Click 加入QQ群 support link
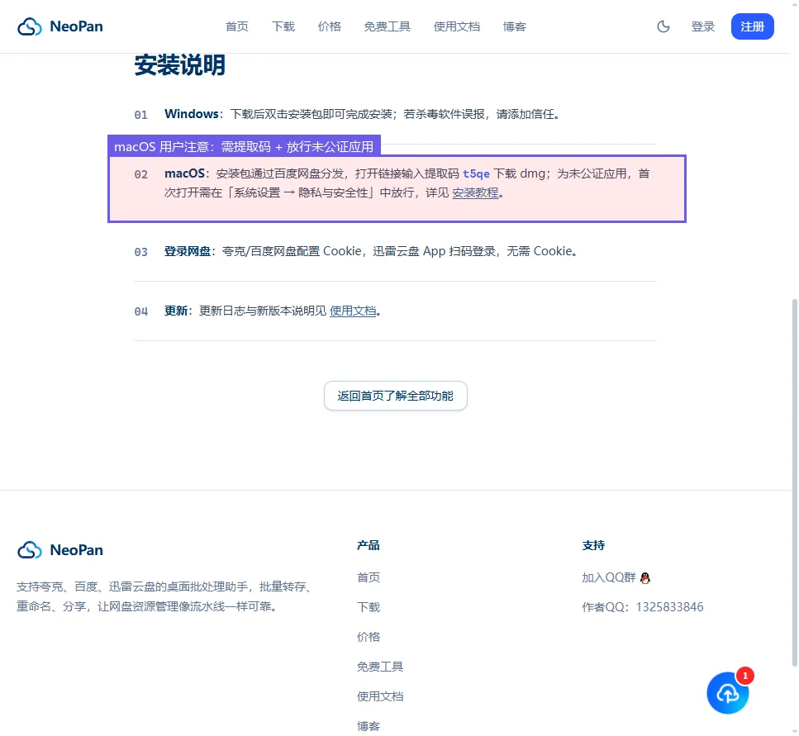The height and width of the screenshot is (736, 799). (616, 577)
